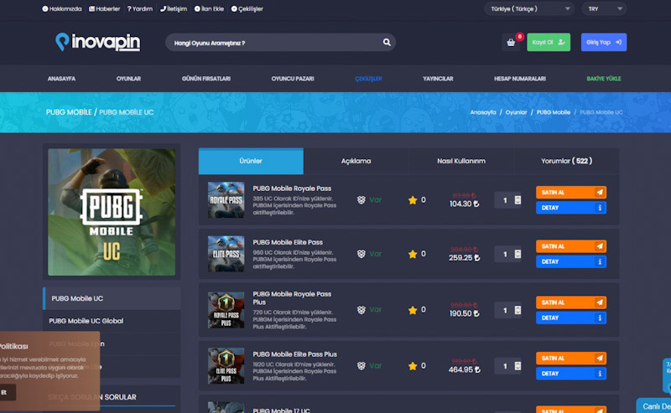
Task: Click star rating icon on Royale Pass Plus row
Action: coord(413,310)
